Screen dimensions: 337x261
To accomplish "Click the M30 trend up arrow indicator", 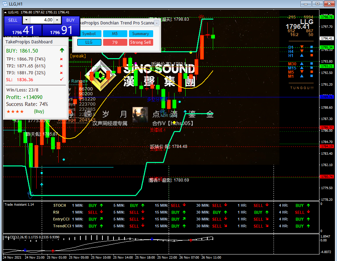I will point(302,64).
